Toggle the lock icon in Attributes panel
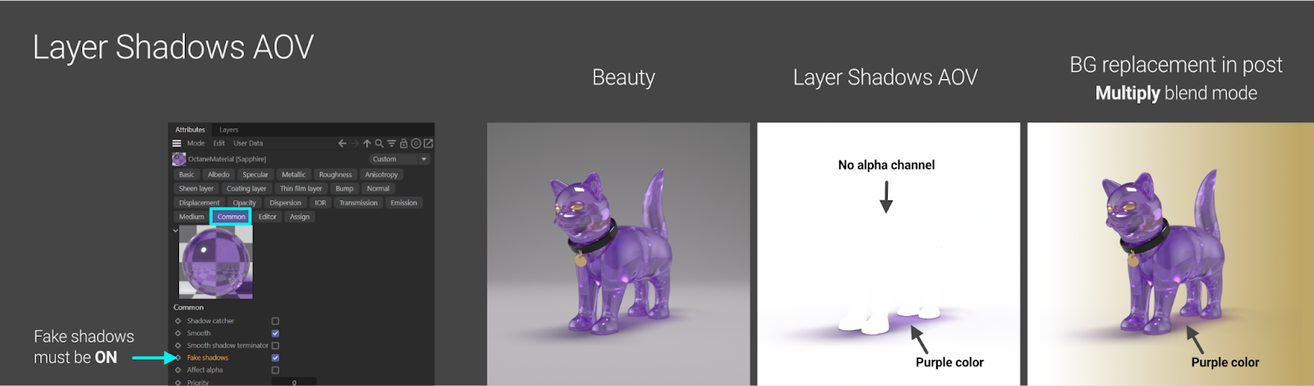The height and width of the screenshot is (386, 1314). (x=404, y=143)
